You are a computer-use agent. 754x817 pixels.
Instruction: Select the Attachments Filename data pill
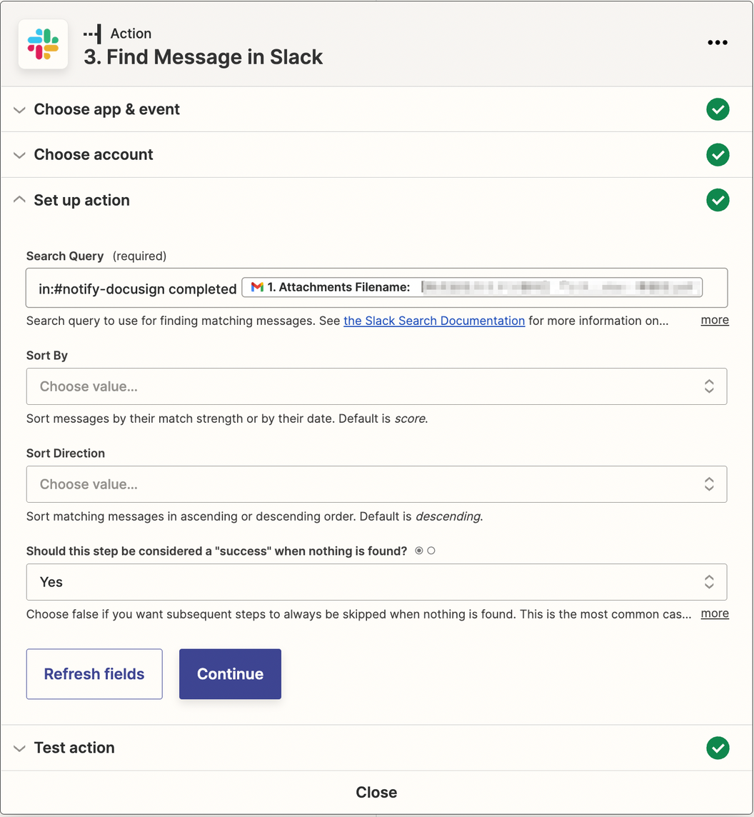point(471,287)
